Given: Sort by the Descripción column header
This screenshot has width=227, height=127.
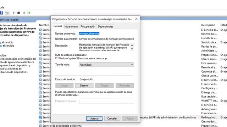Looking at the screenshot, I should [208, 25].
